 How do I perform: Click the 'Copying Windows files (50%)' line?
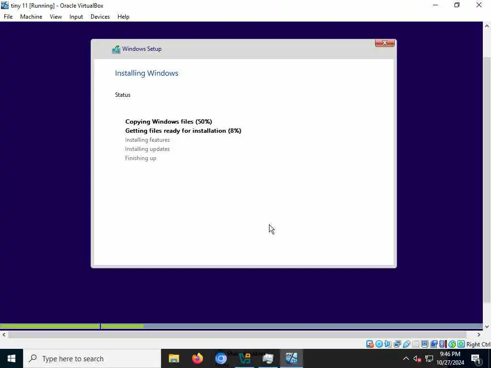click(x=168, y=121)
